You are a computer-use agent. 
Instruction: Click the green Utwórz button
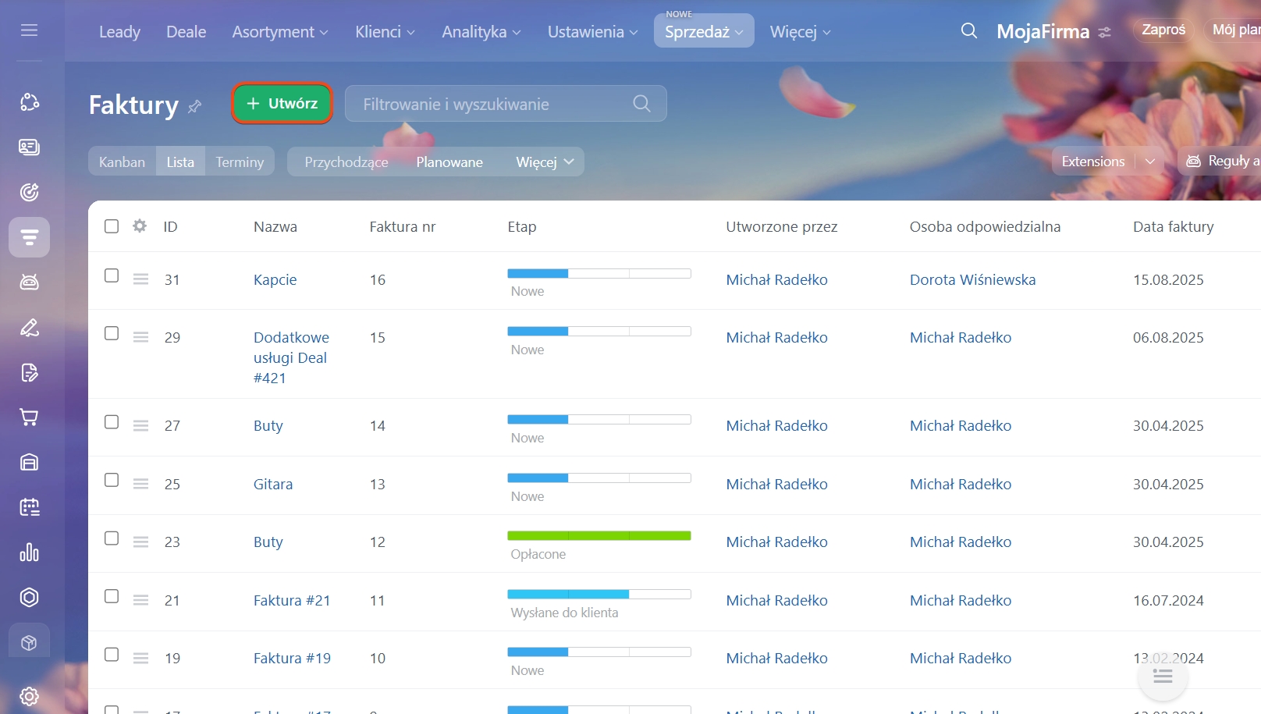(282, 104)
